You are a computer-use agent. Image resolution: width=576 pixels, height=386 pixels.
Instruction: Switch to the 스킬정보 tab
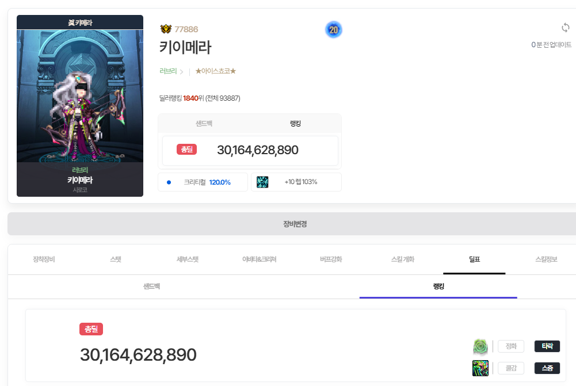546,259
